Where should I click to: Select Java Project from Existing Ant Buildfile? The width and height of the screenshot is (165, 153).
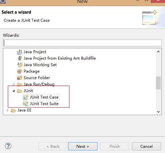pos(60,58)
